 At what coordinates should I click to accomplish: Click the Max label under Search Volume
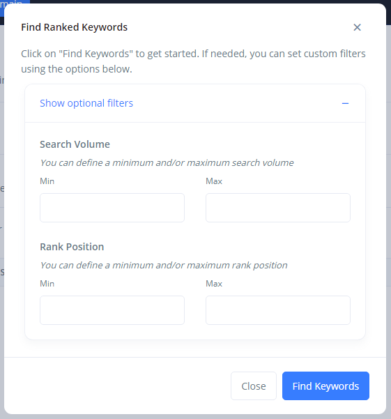(214, 181)
